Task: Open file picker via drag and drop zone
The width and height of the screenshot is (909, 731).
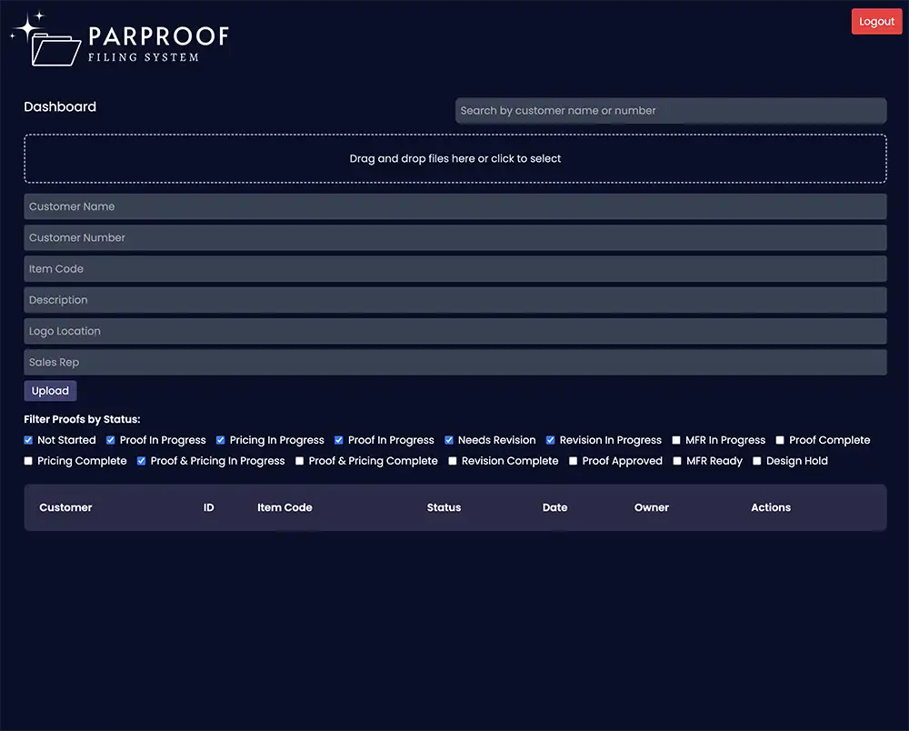Action: pyautogui.click(x=454, y=159)
